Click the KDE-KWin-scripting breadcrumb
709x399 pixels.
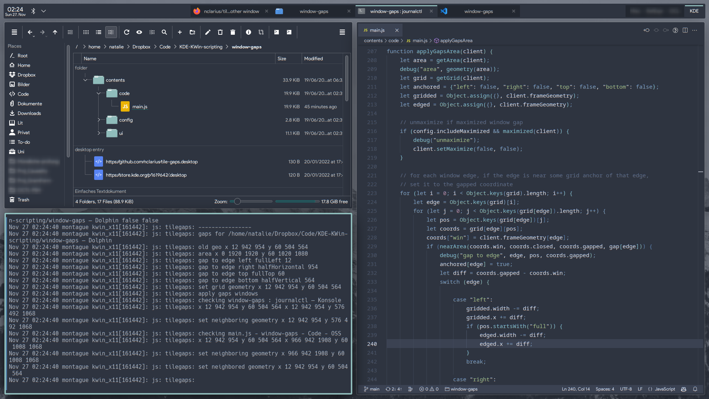coord(201,47)
